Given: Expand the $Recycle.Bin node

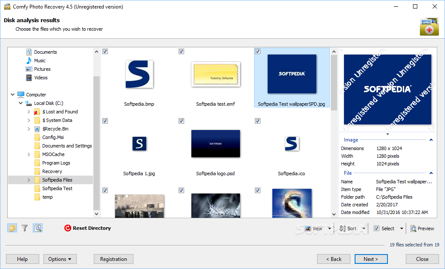Looking at the screenshot, I should [x=29, y=129].
